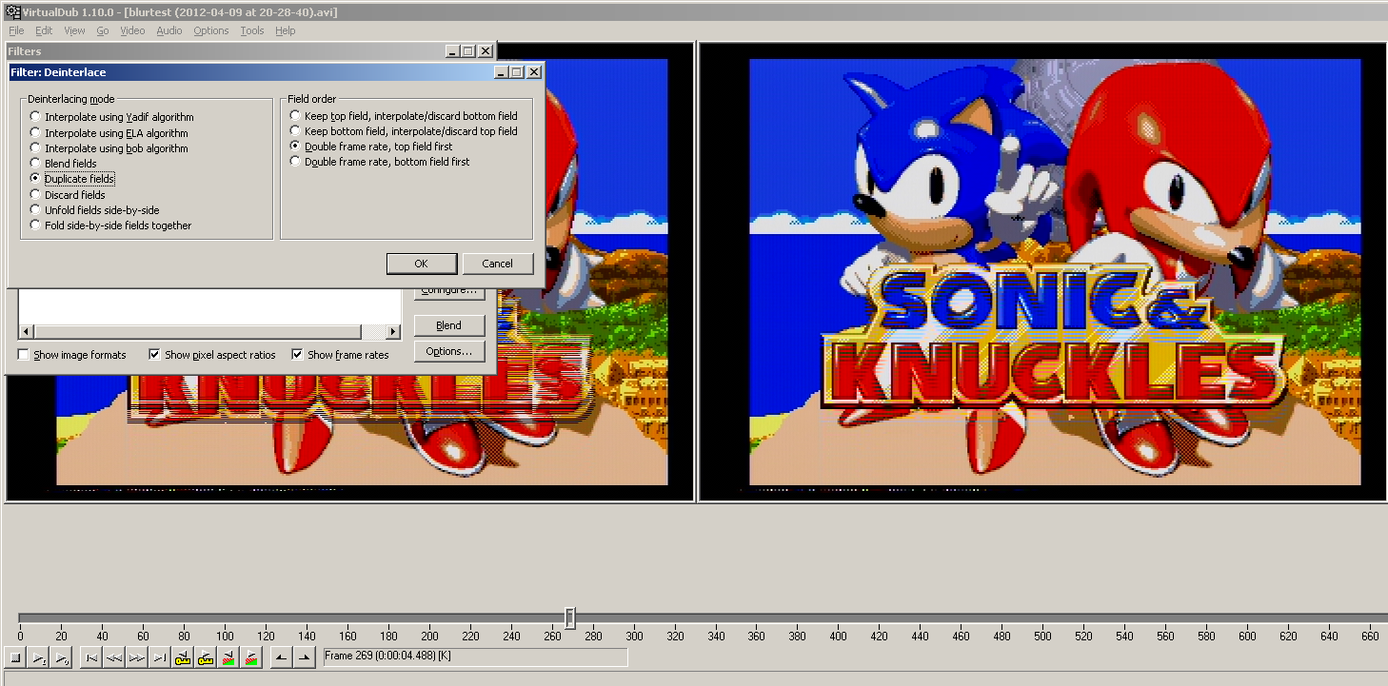Open the View menu
1388x686 pixels.
click(x=74, y=30)
